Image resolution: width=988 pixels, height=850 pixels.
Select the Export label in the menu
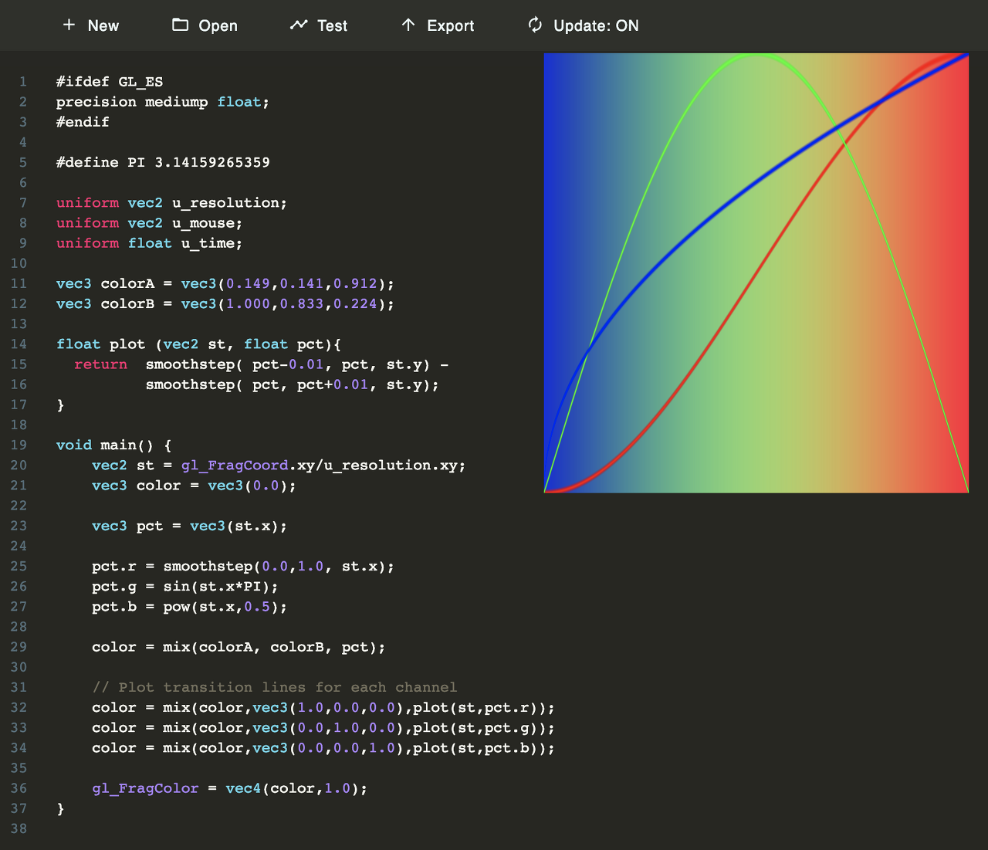451,25
